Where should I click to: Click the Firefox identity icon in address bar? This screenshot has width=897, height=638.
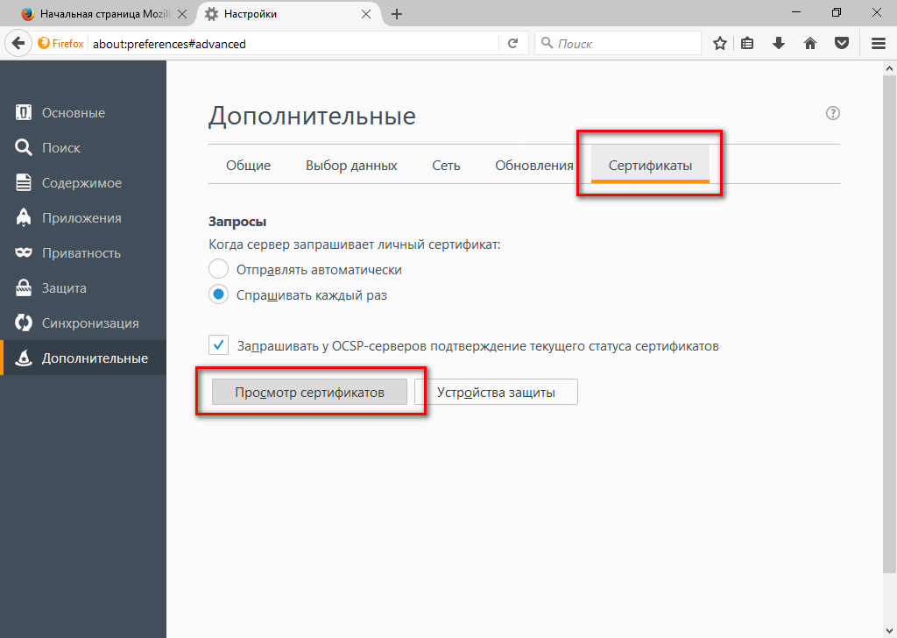coord(60,44)
